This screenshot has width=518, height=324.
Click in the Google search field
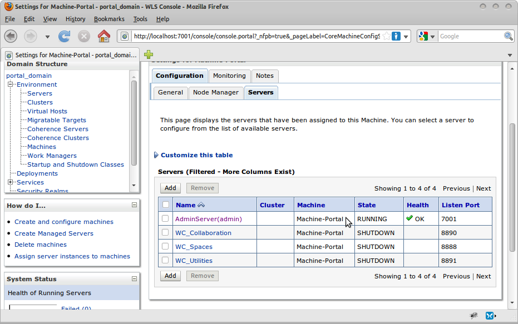(x=471, y=36)
